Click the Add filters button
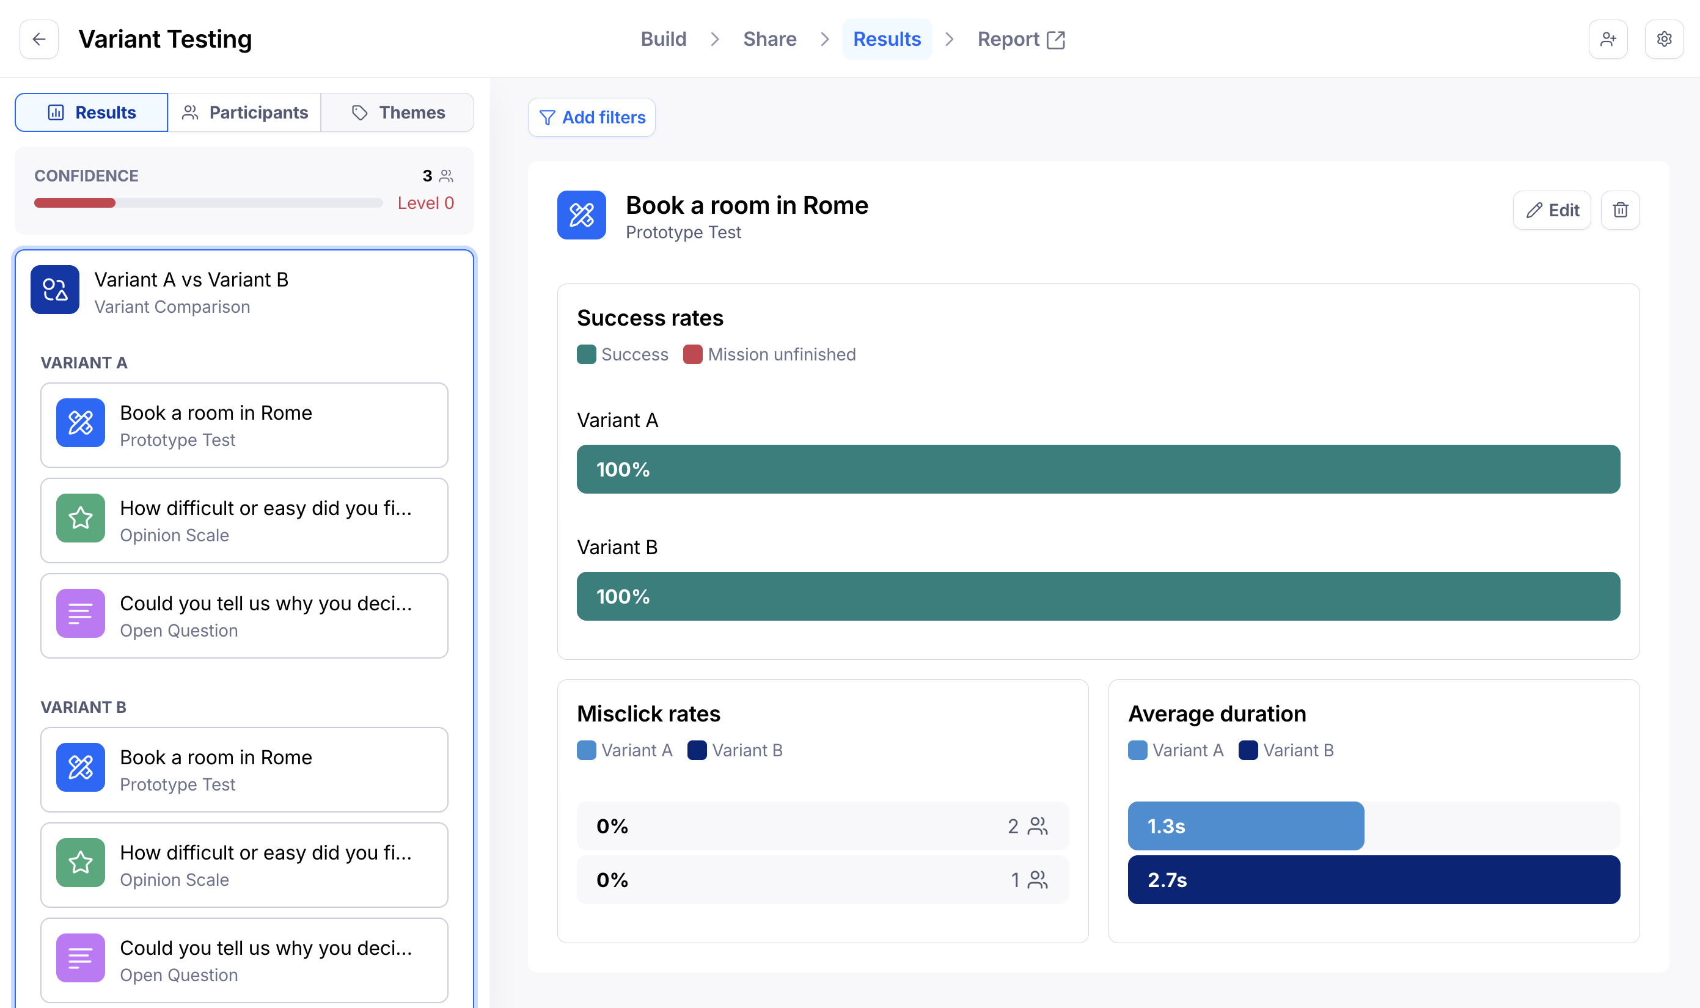 (591, 117)
